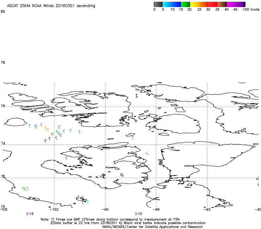Click the "Times are GMT" note line
261x229 pixels.
coord(110,219)
